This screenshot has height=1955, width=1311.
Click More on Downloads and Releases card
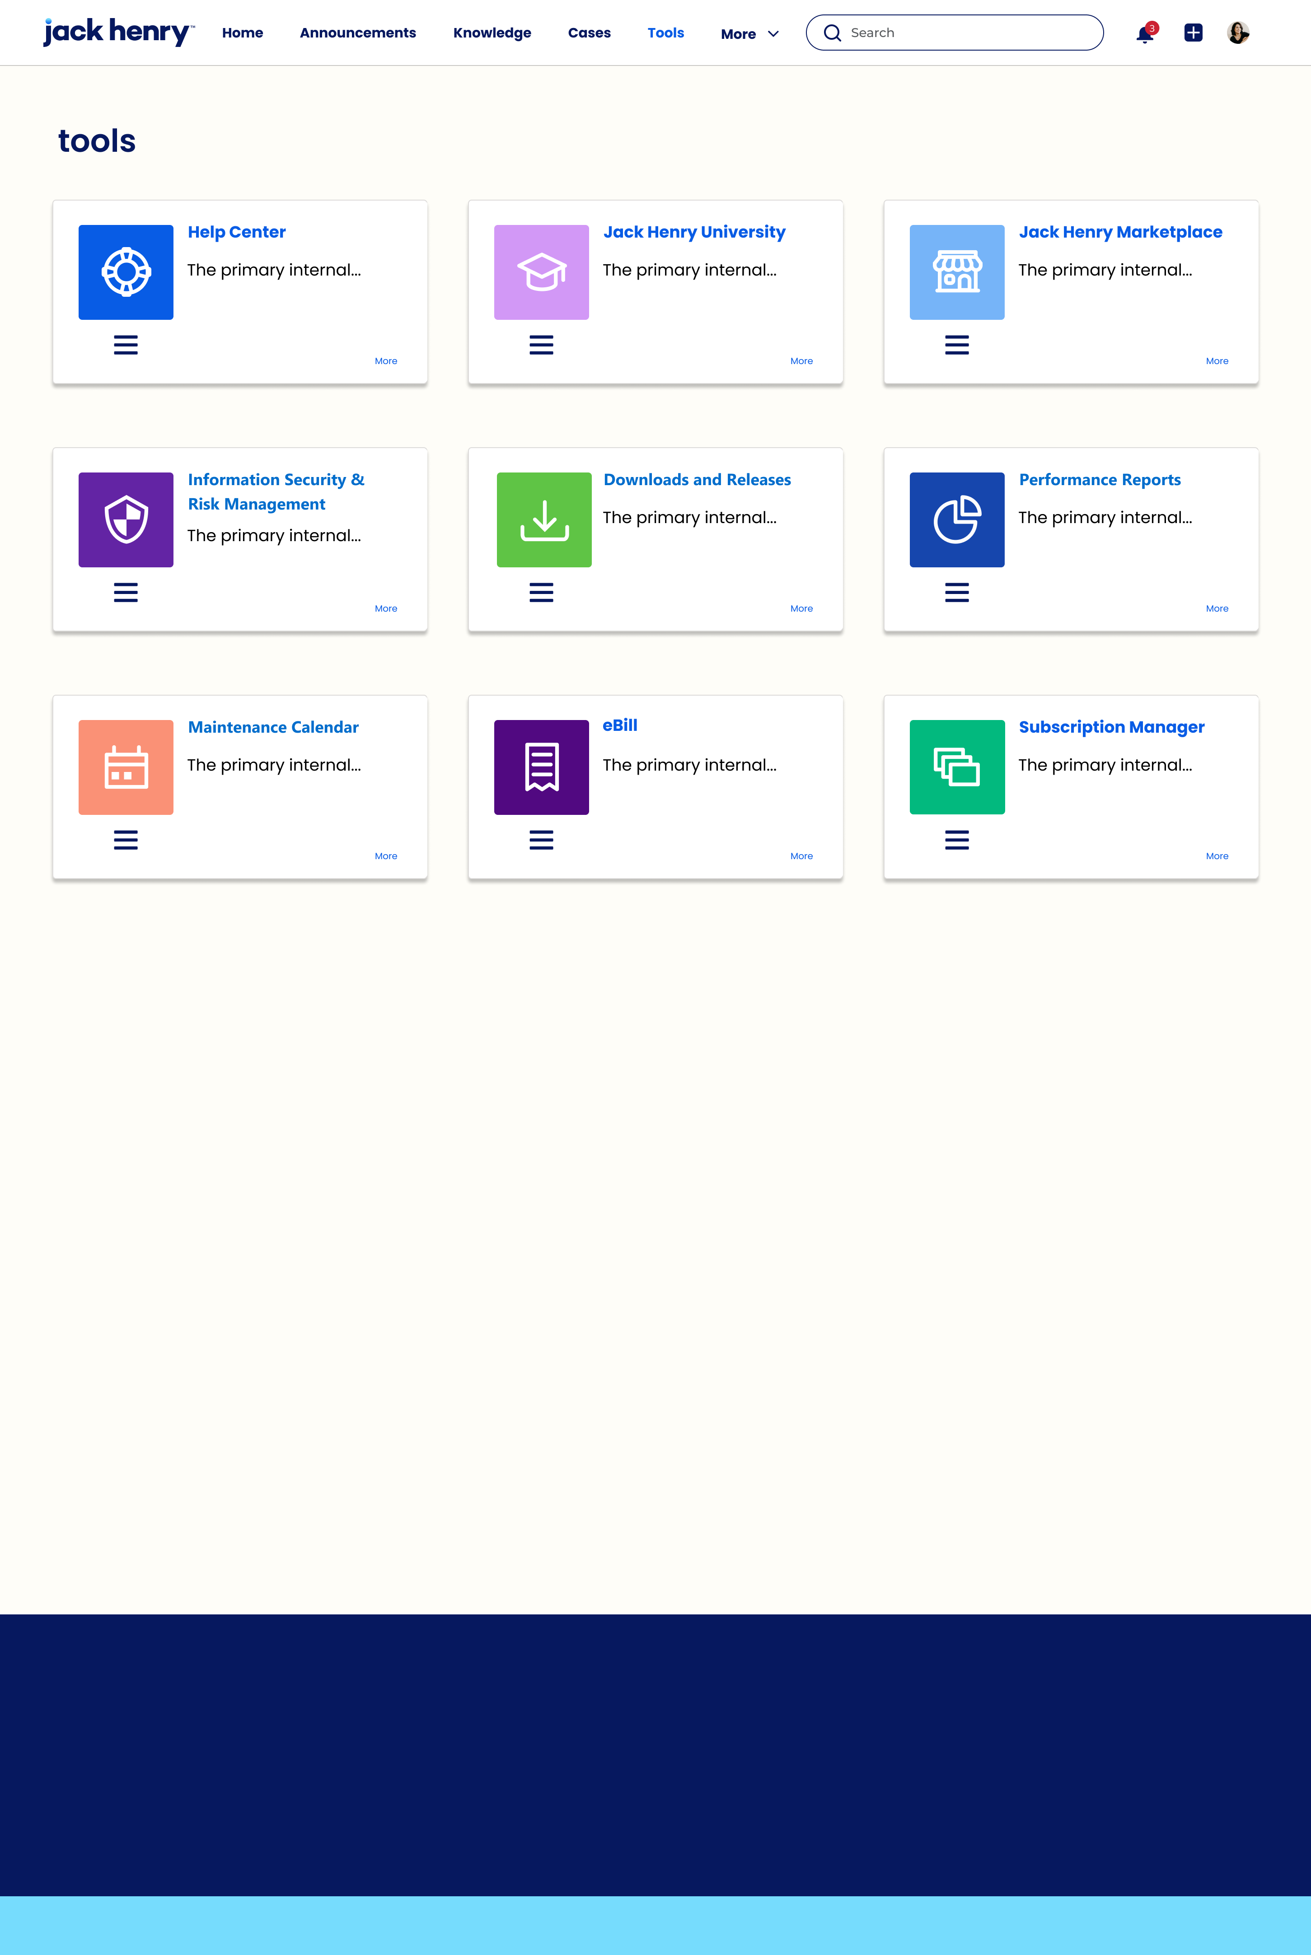pyautogui.click(x=801, y=608)
